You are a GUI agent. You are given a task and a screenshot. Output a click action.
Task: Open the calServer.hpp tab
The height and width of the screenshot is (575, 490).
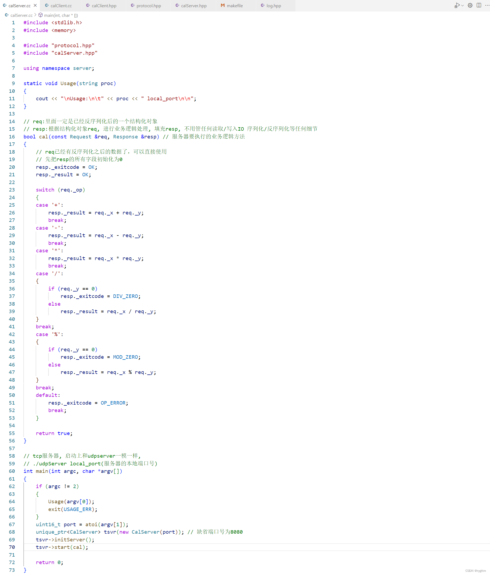[x=193, y=6]
